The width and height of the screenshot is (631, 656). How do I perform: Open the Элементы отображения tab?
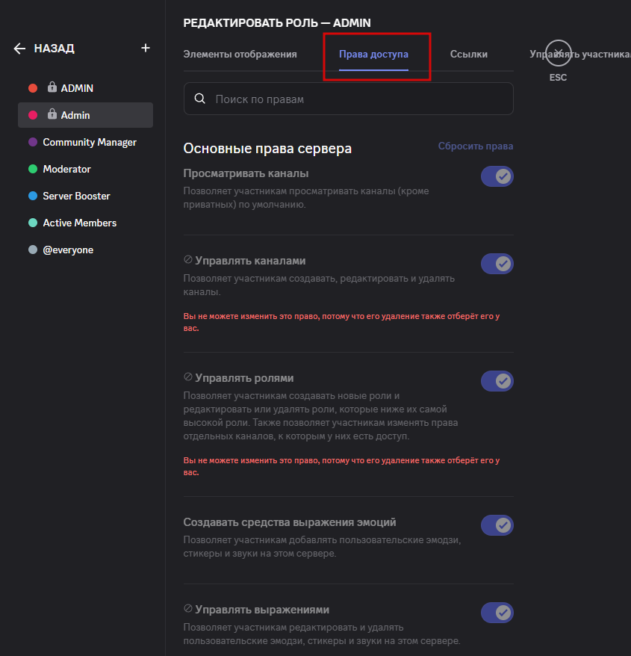tap(240, 55)
